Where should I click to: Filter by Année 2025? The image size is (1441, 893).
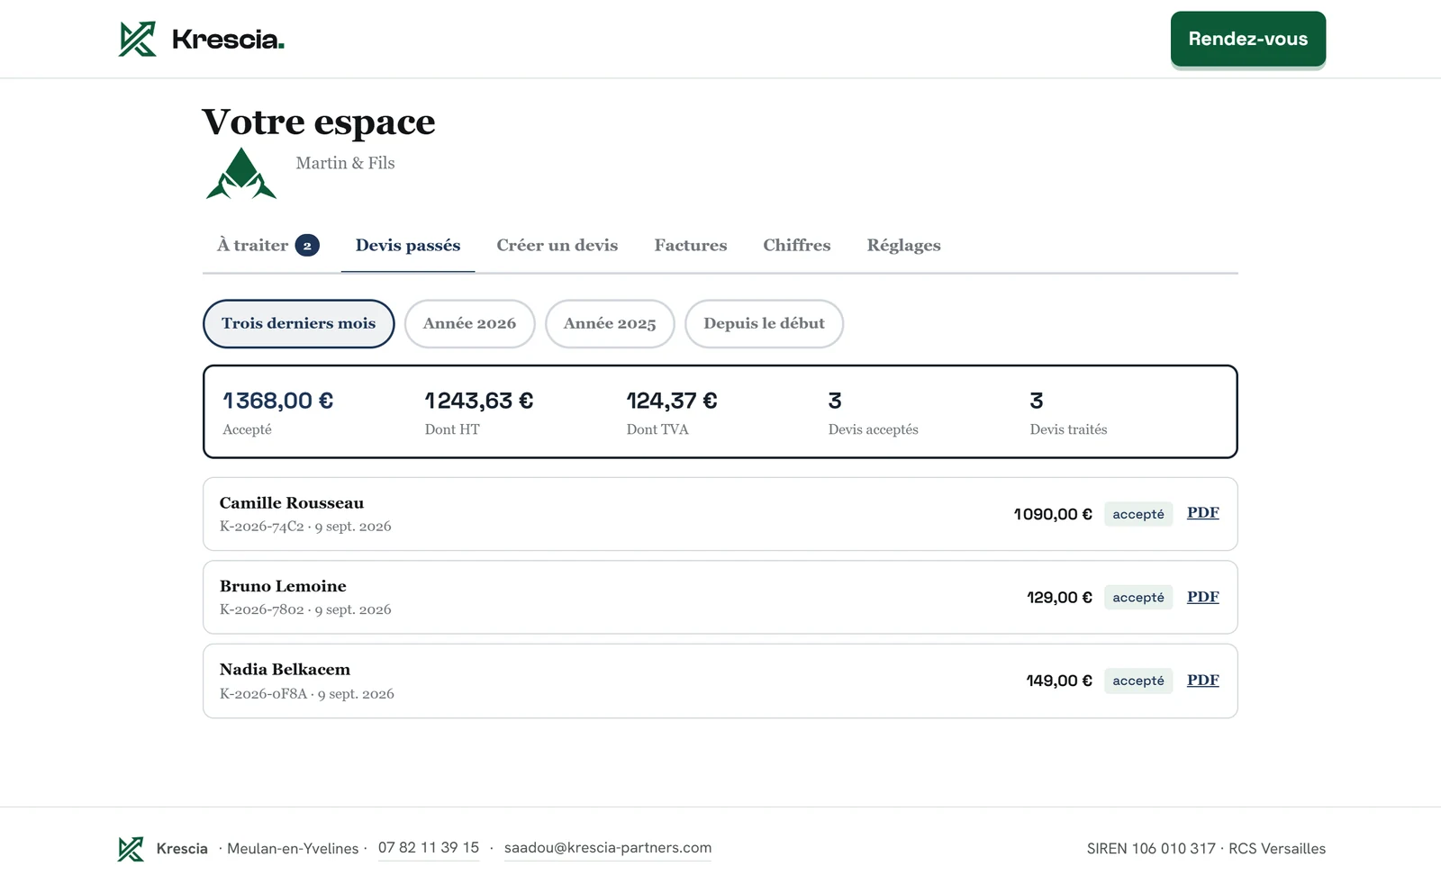pos(610,324)
